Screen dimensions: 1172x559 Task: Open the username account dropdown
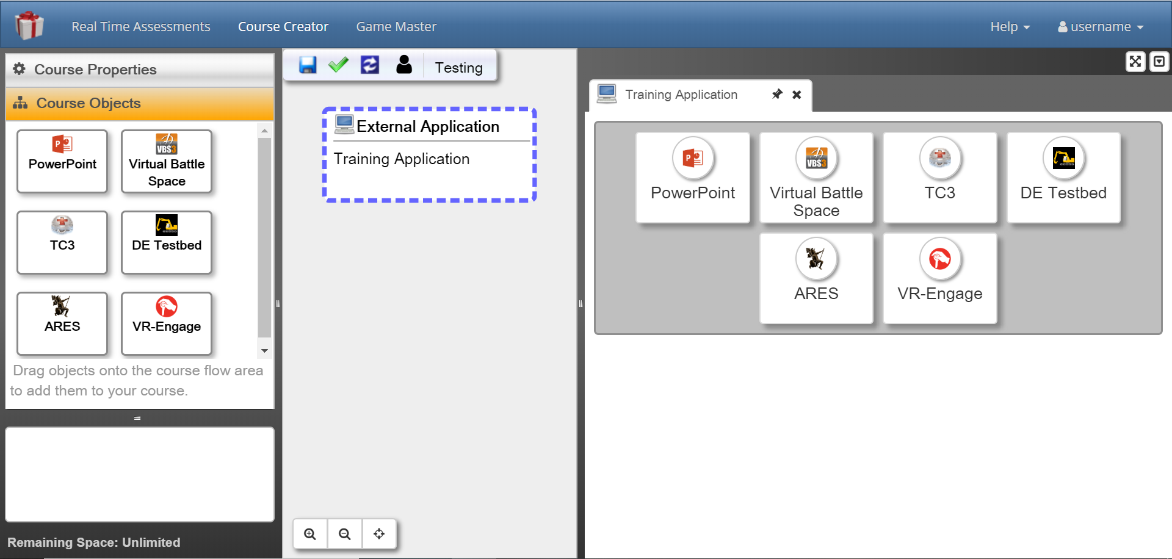pyautogui.click(x=1101, y=27)
